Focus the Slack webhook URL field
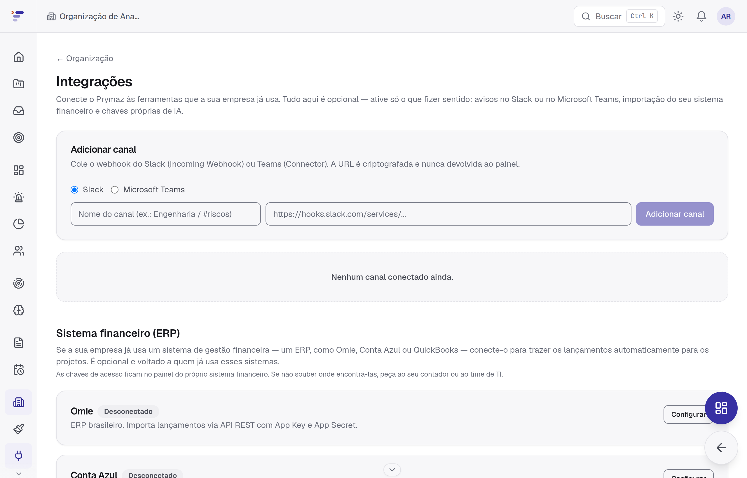 point(448,214)
